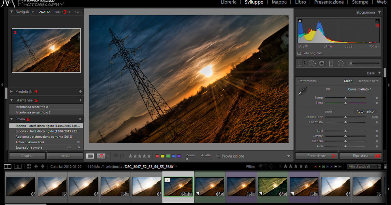
Task: Enable the Prova colore checkbox
Action: coord(218,156)
